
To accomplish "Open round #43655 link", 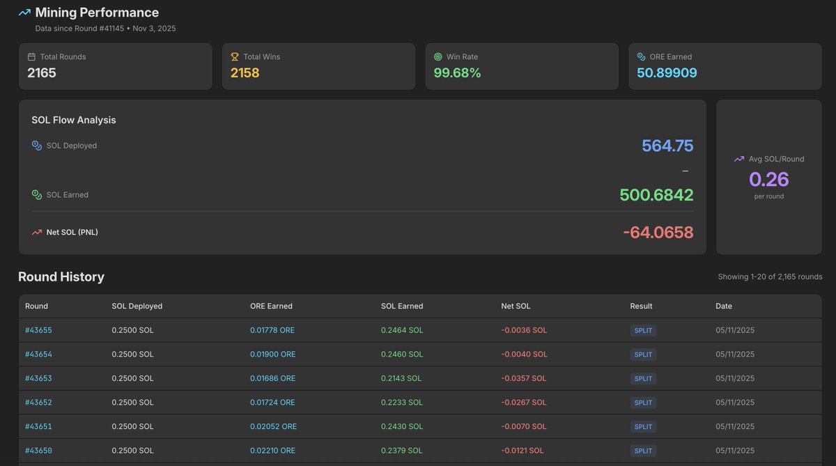I will coord(38,330).
